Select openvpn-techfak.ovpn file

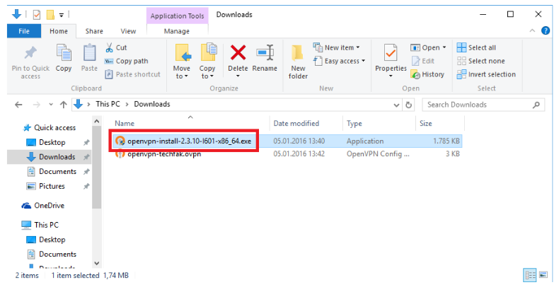164,154
